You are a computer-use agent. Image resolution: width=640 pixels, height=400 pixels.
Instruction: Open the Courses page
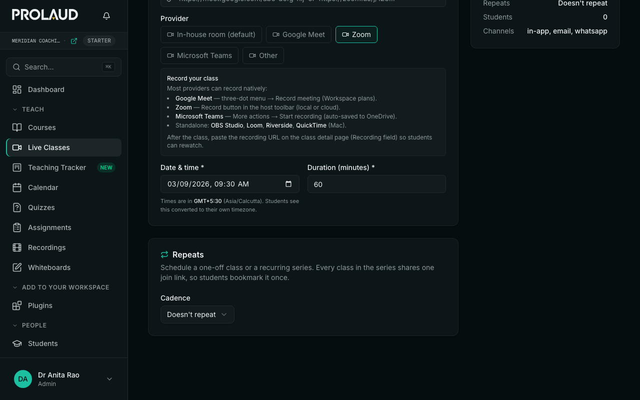click(x=63, y=127)
